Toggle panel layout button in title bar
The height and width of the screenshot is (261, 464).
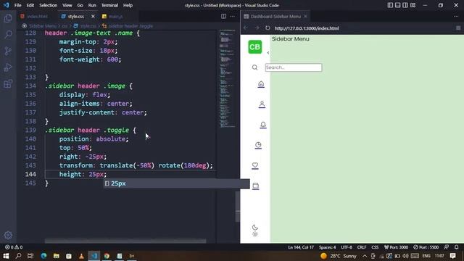[x=398, y=5]
